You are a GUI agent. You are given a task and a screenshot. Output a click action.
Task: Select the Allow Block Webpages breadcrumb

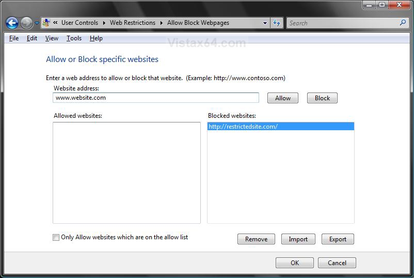click(198, 23)
